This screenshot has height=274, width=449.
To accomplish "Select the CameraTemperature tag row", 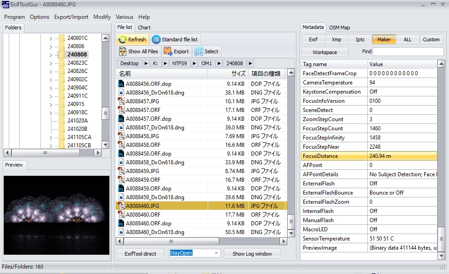I will (369, 82).
